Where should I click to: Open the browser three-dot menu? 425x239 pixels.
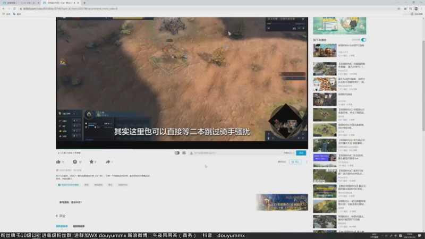(x=421, y=8)
